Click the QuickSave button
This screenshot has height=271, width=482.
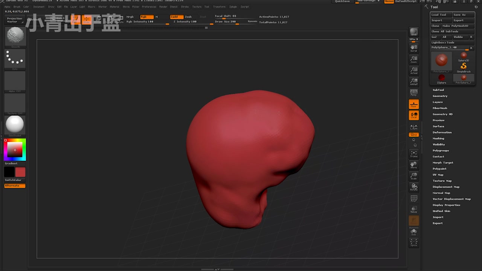tap(342, 2)
